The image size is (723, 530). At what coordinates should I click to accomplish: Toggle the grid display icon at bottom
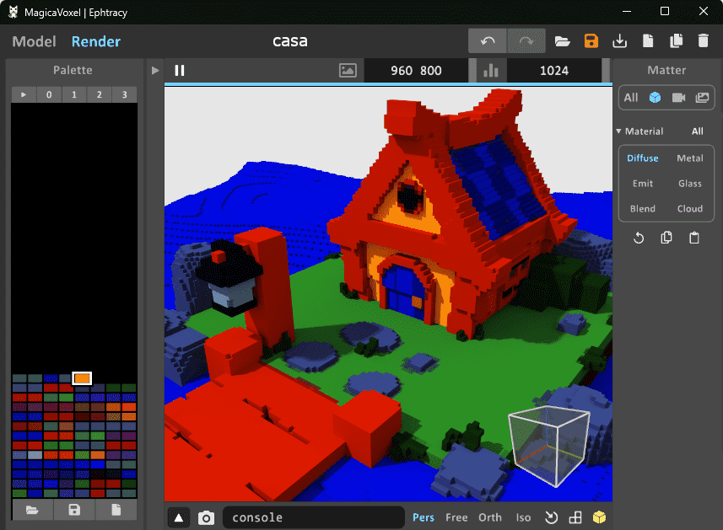click(575, 517)
